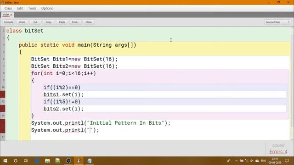Click the battery tray icon

coord(242,161)
